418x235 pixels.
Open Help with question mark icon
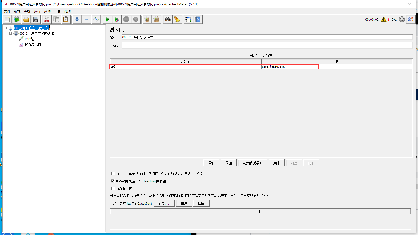pyautogui.click(x=198, y=19)
